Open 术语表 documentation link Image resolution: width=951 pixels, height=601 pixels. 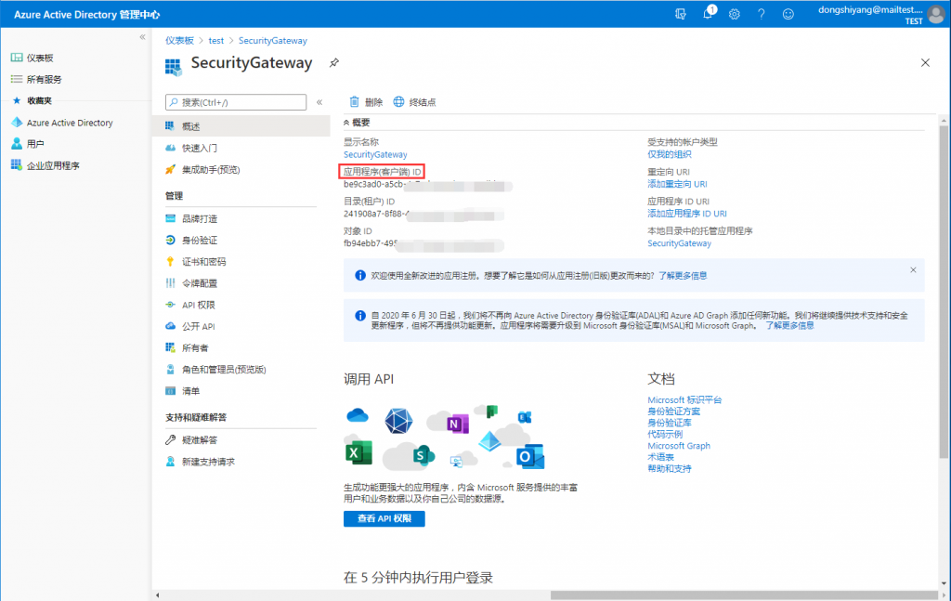[660, 457]
